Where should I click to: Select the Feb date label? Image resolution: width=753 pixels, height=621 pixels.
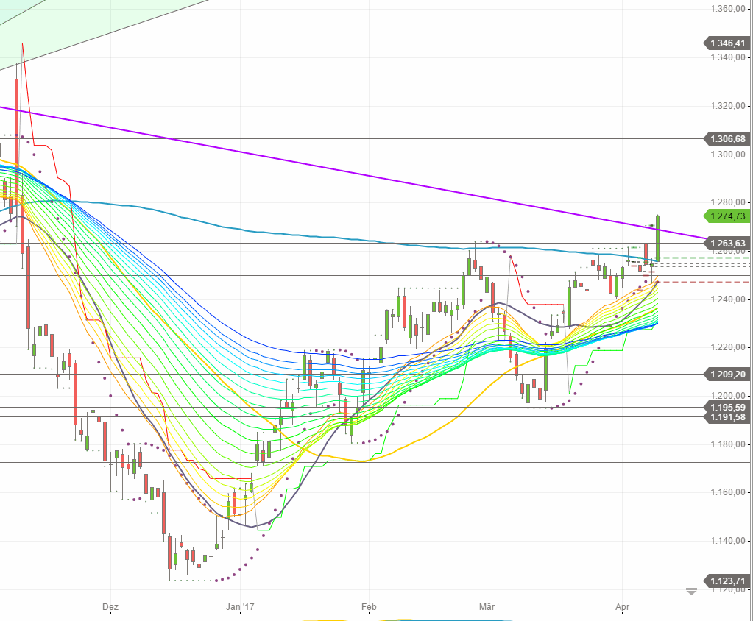tap(368, 608)
